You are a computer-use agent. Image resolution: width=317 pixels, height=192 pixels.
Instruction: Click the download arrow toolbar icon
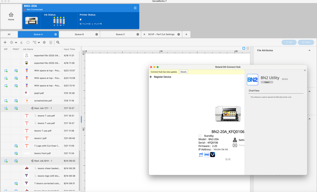pos(21,42)
